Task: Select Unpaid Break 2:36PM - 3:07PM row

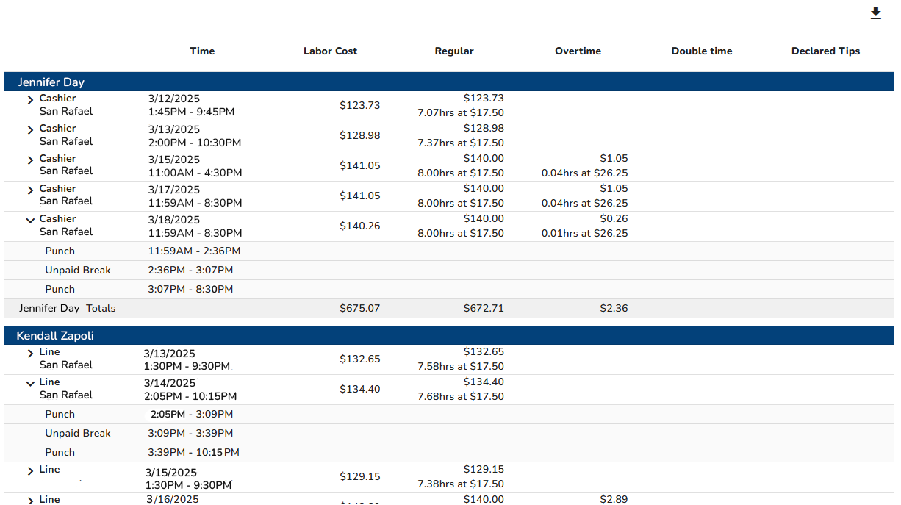Action: tap(448, 271)
